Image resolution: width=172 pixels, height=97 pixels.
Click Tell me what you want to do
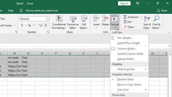pyautogui.click(x=41, y=11)
